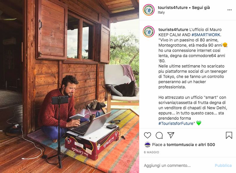This screenshot has height=173, width=236.
Task: Click the liker's small avatar thumbnail
Action: point(147,145)
